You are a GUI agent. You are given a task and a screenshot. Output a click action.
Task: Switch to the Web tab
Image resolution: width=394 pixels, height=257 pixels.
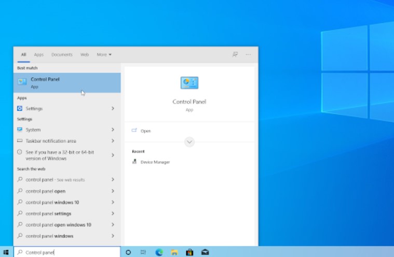click(85, 54)
